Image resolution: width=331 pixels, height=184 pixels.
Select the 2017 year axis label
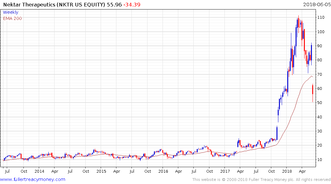[x=225, y=171]
